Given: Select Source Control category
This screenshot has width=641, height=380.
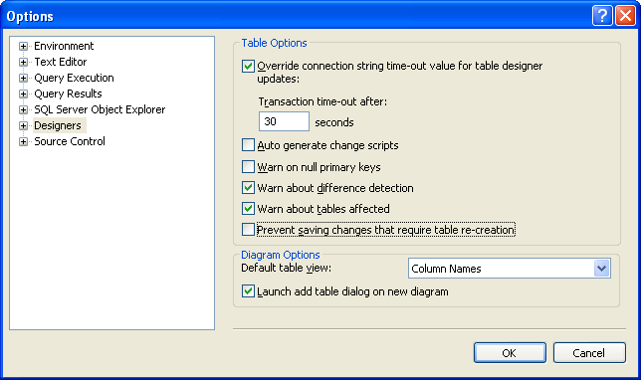Looking at the screenshot, I should point(70,141).
